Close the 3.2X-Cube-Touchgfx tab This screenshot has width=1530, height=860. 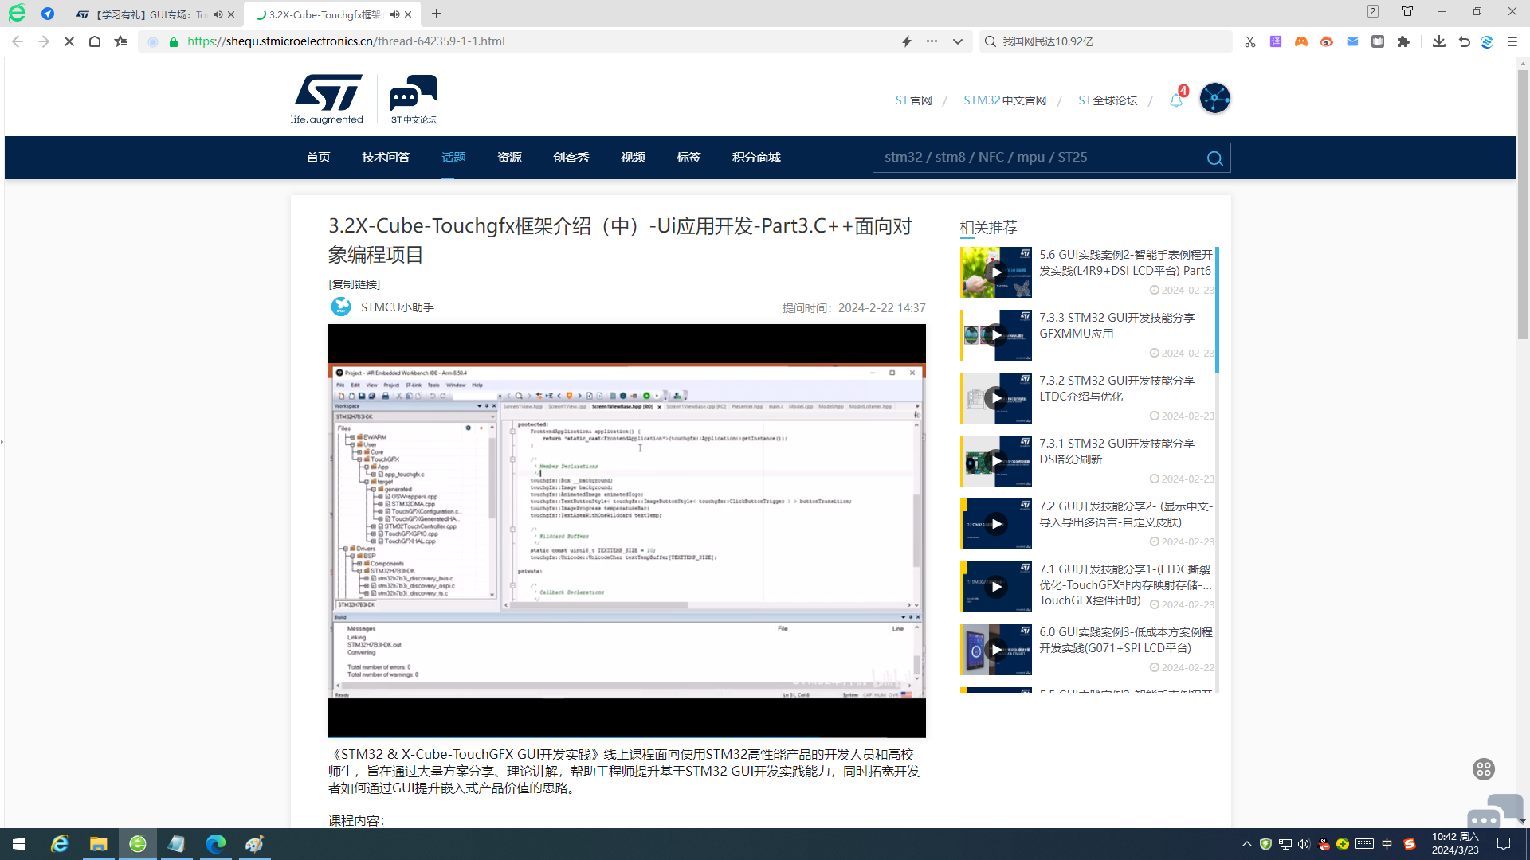408,14
